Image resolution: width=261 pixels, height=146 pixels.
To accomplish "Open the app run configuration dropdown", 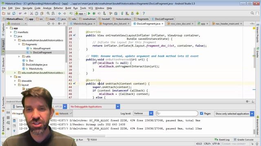I will (80, 13).
